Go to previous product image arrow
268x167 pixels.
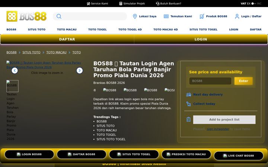click(x=15, y=71)
